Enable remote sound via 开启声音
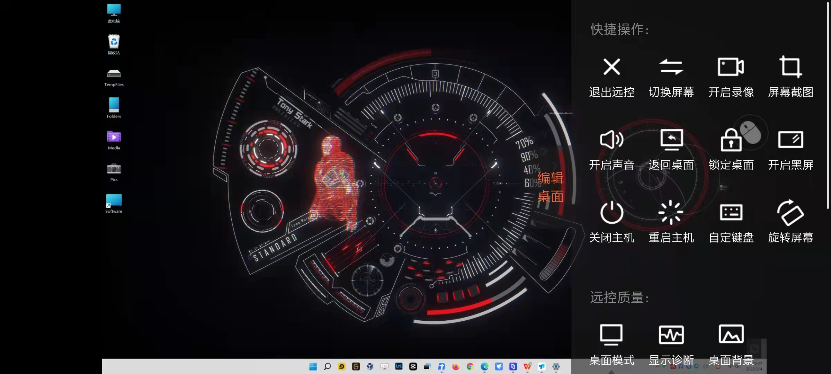The width and height of the screenshot is (831, 374). click(x=611, y=151)
